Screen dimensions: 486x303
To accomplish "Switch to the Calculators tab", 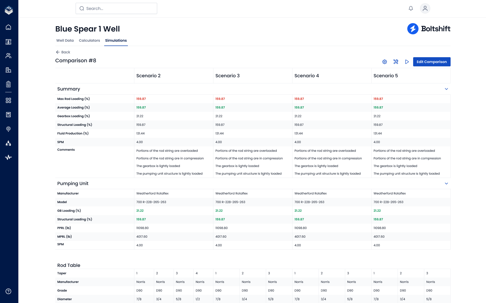I will 89,40.
